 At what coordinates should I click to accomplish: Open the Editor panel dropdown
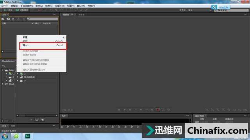point(72,15)
